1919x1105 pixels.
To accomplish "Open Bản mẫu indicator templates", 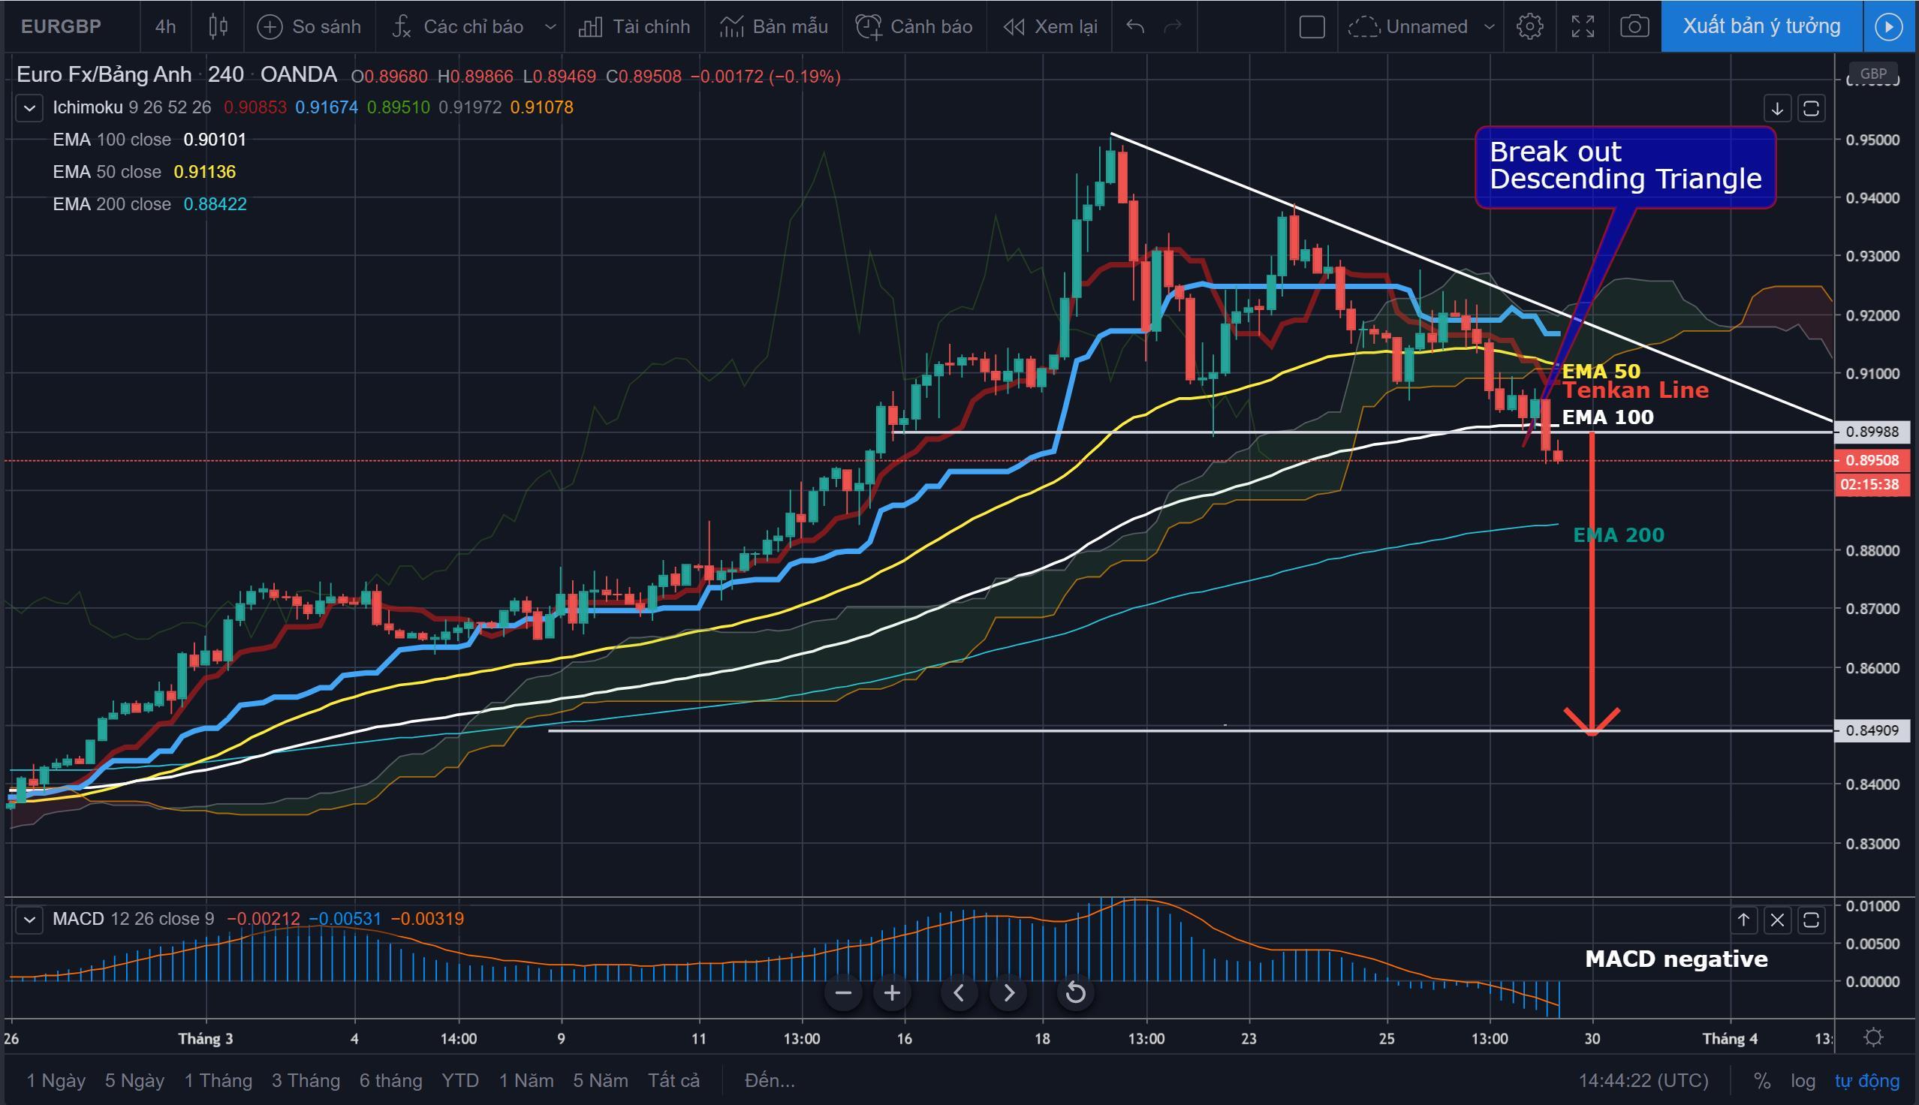I will (x=773, y=26).
